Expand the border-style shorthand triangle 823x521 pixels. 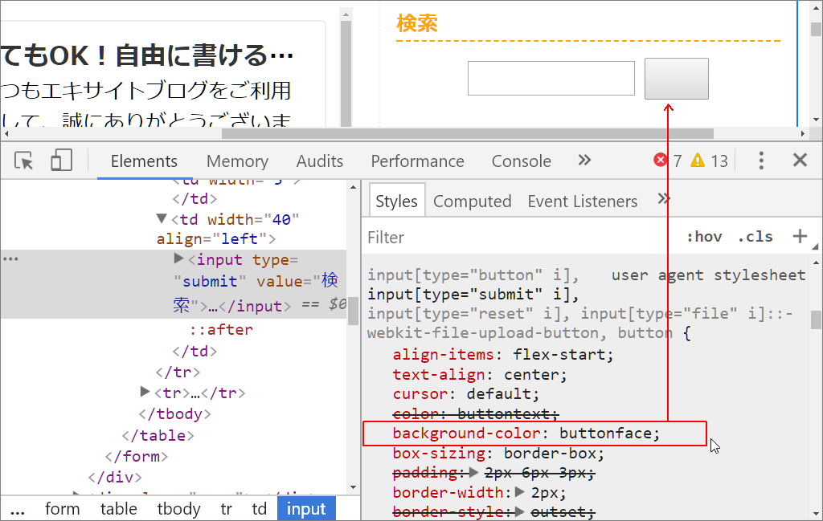click(520, 511)
